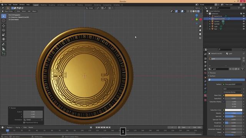The width and height of the screenshot is (246, 138).
Task: Select the Select Box tool in the left toolbar
Action: pos(3,16)
